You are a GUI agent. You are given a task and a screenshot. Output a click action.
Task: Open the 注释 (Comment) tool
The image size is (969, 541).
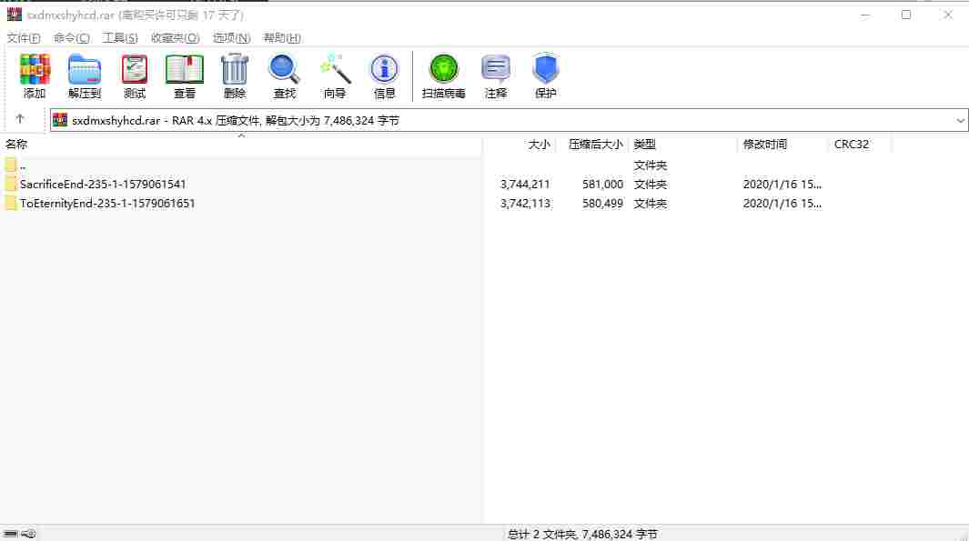tap(496, 76)
